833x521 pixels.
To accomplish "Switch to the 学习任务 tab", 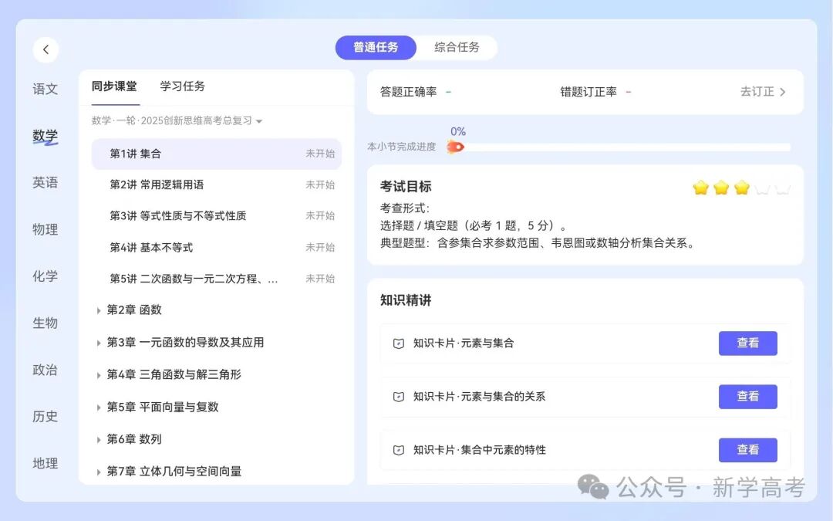I will (182, 86).
